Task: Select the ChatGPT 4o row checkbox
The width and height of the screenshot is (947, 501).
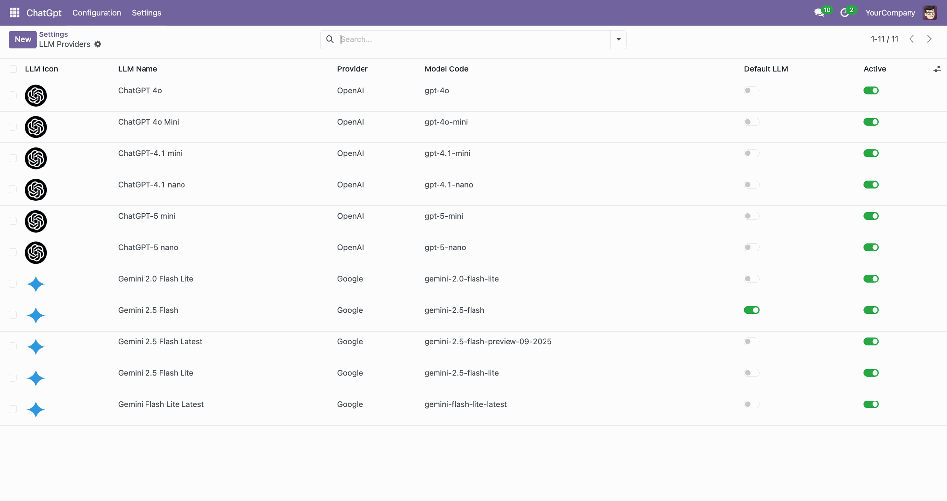Action: click(x=13, y=95)
